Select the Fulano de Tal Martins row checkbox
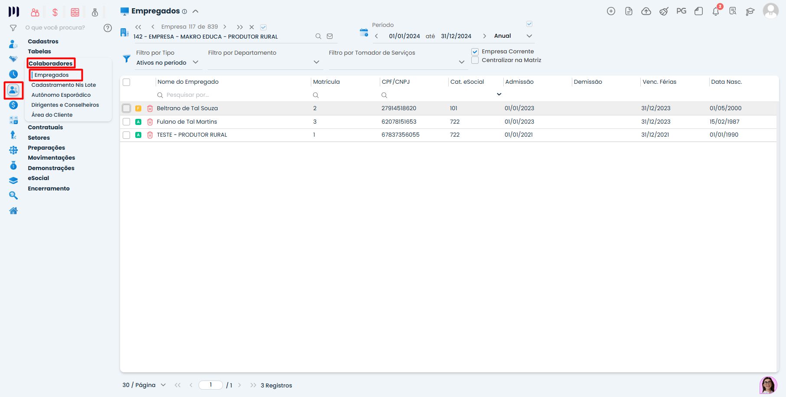 click(127, 122)
